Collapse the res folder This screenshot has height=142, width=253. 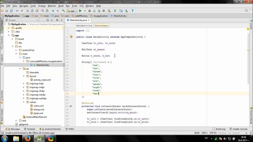pyautogui.click(x=20, y=69)
